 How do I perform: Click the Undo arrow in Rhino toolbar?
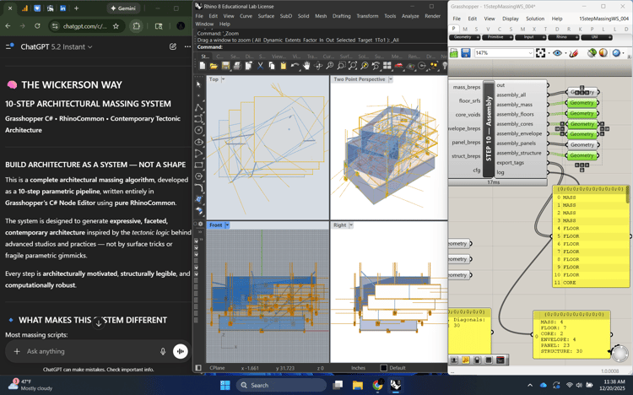click(295, 66)
